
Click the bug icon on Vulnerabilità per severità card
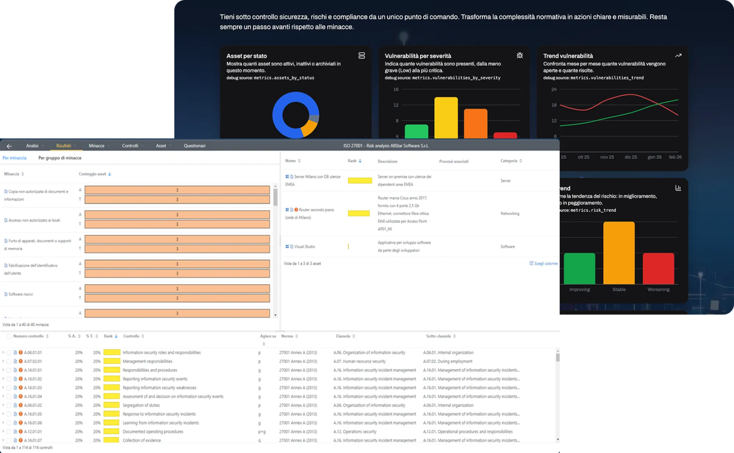[x=520, y=55]
